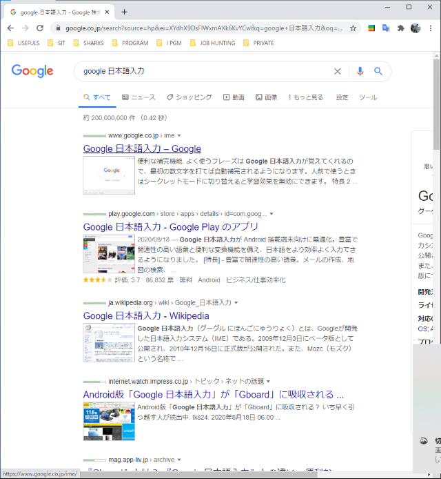Click the vertical scrollbar thumb
This screenshot has width=441, height=479.
click(436, 104)
